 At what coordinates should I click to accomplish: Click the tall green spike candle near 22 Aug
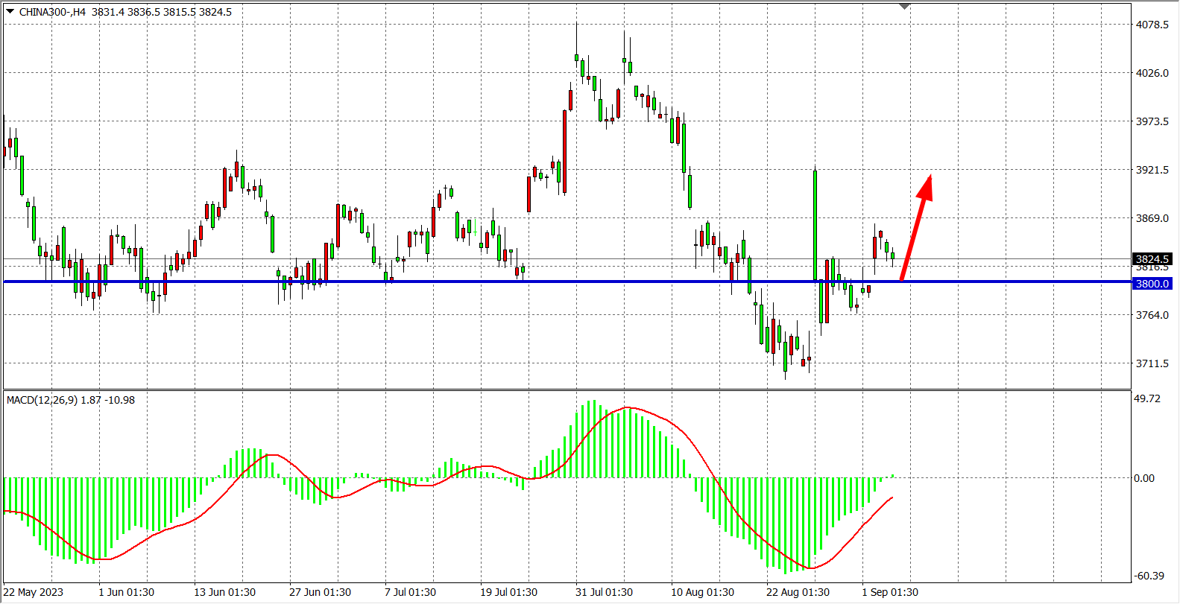point(815,223)
